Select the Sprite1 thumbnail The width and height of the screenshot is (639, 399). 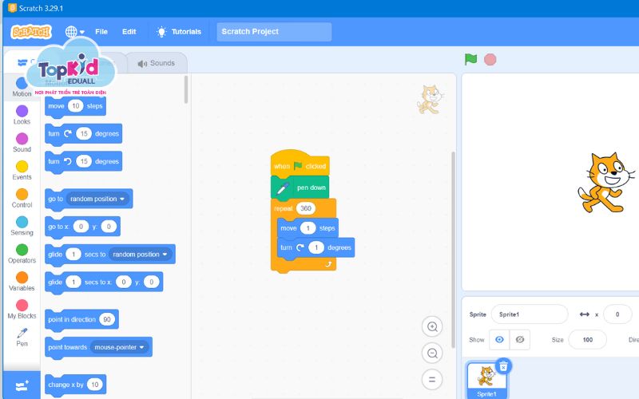coord(486,380)
